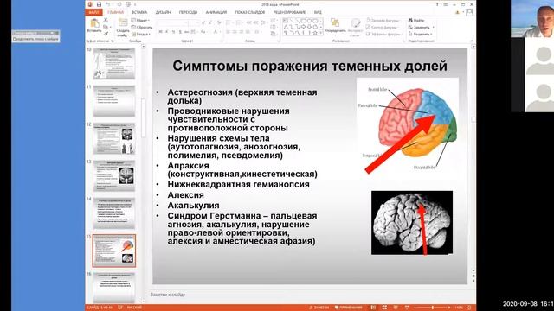Screen dimensions: 554x311
Task: Toggle Notes (Заметки) pane in status bar
Action: pyautogui.click(x=319, y=308)
